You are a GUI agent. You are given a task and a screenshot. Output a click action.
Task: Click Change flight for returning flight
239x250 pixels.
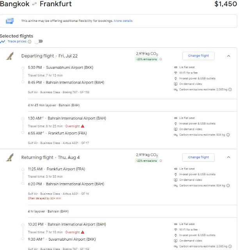coord(198,157)
